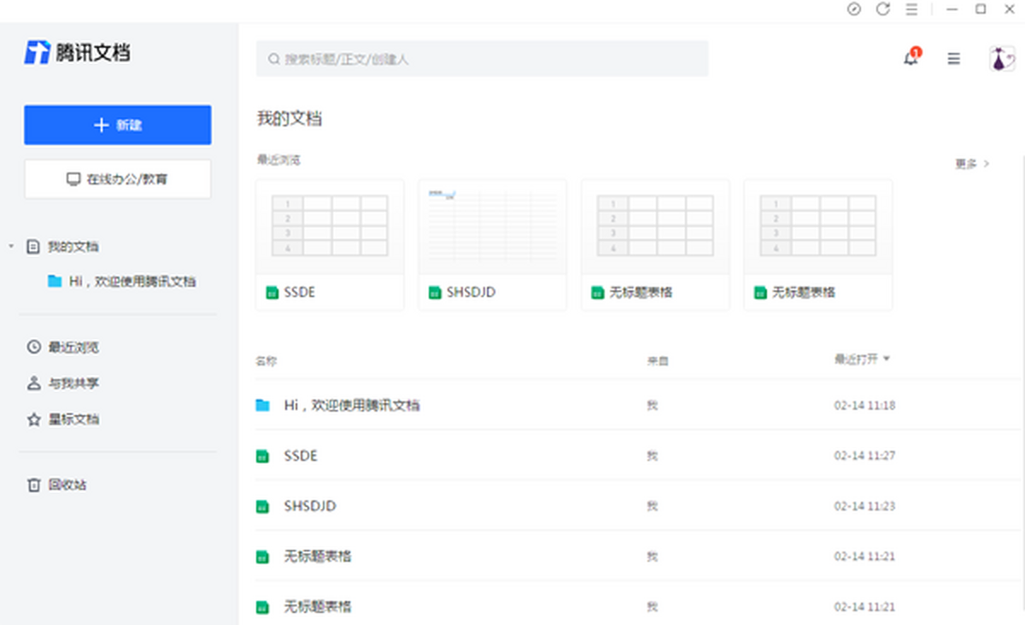Open the Recycle Bin (回收站)
The height and width of the screenshot is (625, 1025).
click(x=67, y=485)
